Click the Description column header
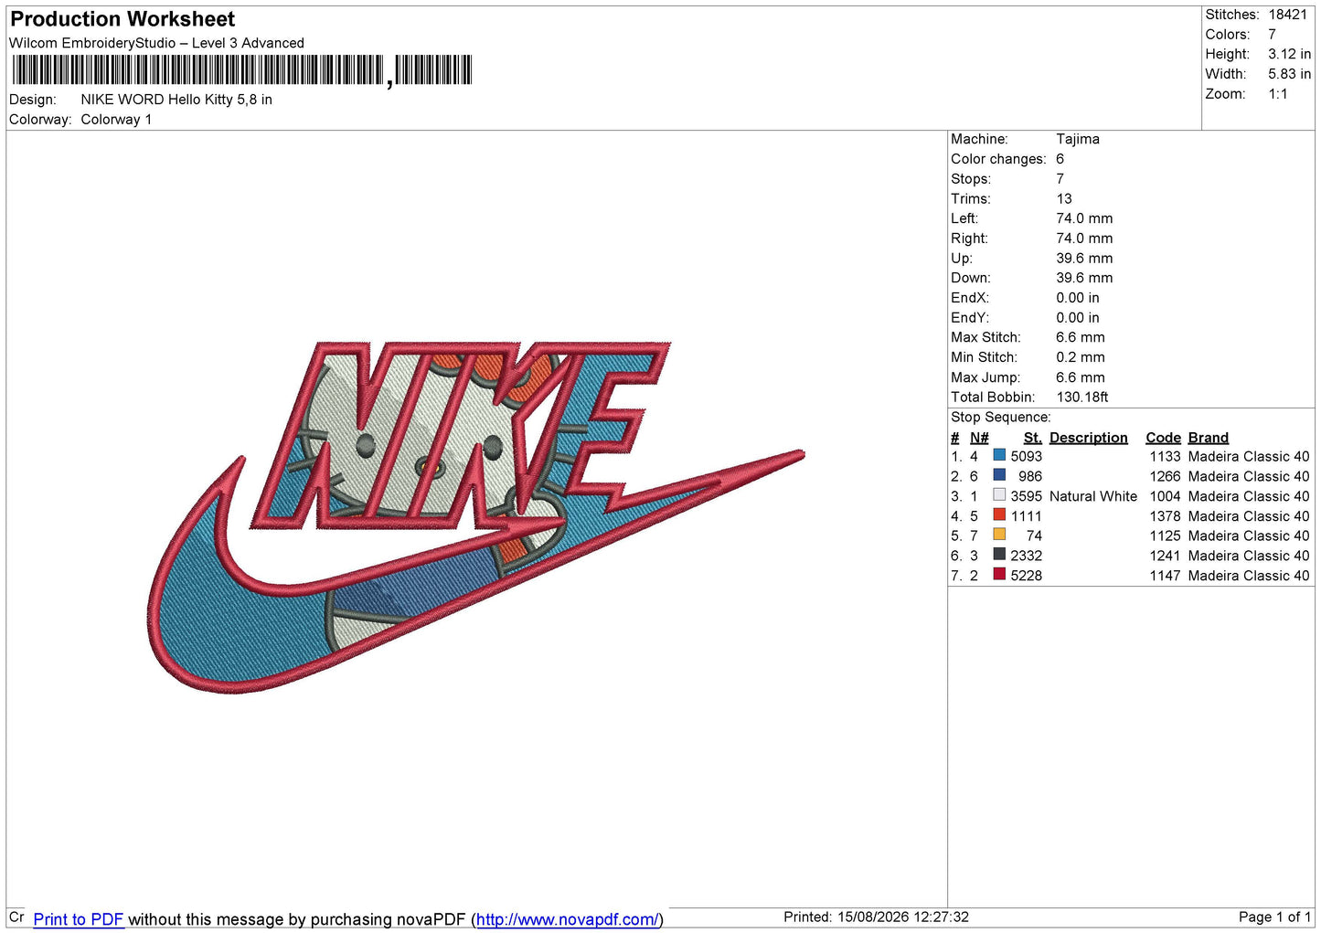1321x933 pixels. coord(1088,438)
